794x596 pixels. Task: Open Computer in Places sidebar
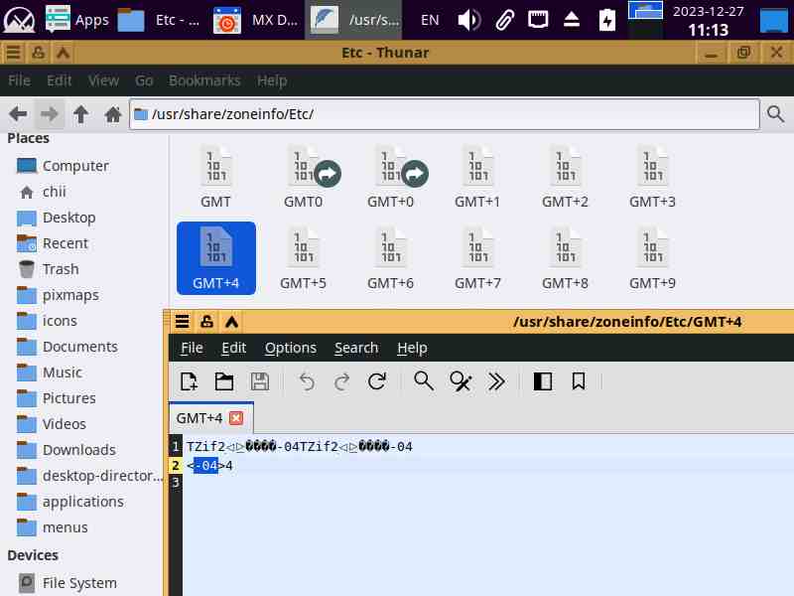75,166
